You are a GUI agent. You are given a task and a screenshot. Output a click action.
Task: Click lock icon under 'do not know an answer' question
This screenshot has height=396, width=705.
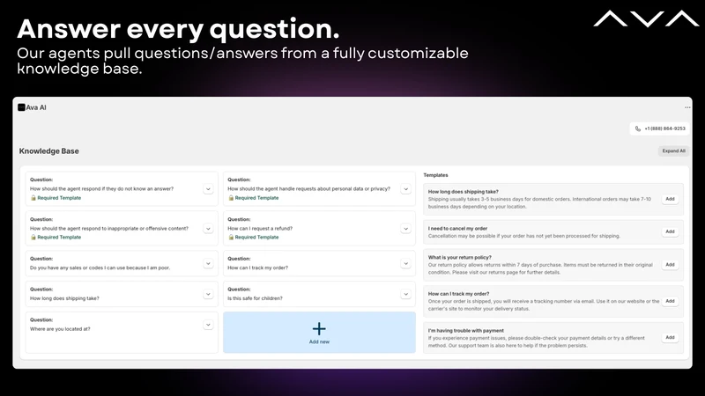[33, 197]
